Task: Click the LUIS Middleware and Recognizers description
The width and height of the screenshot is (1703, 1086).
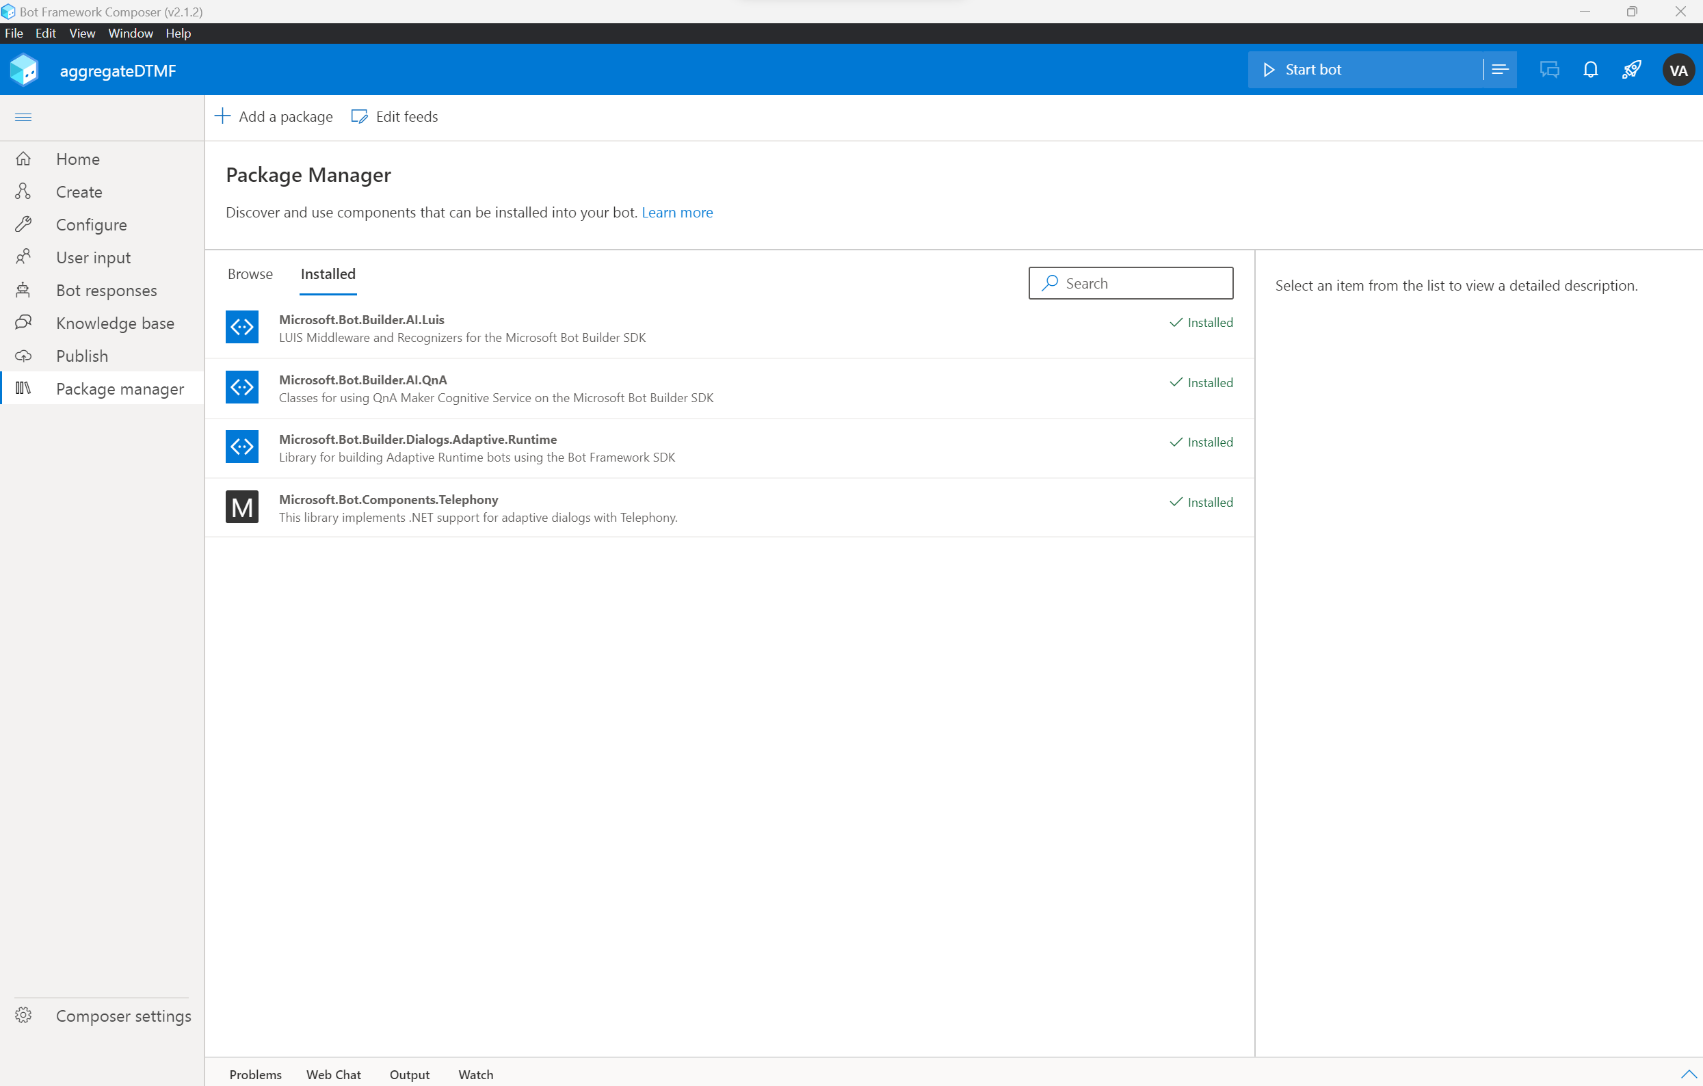Action: point(462,337)
